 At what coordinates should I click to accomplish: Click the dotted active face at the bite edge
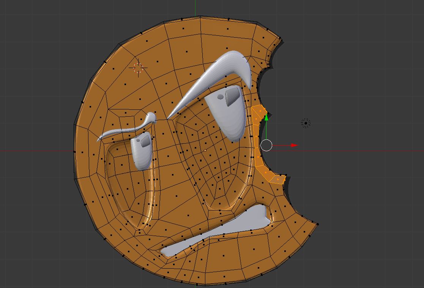(278, 179)
